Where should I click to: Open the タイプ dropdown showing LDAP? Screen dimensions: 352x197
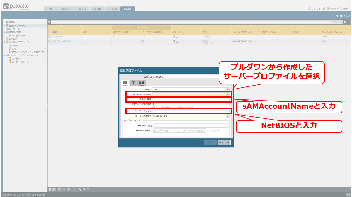(227, 89)
